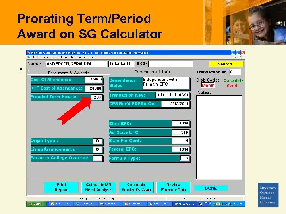The height and width of the screenshot is (214, 286).
Task: Open the Word document taskbar item
Action: tap(160, 204)
